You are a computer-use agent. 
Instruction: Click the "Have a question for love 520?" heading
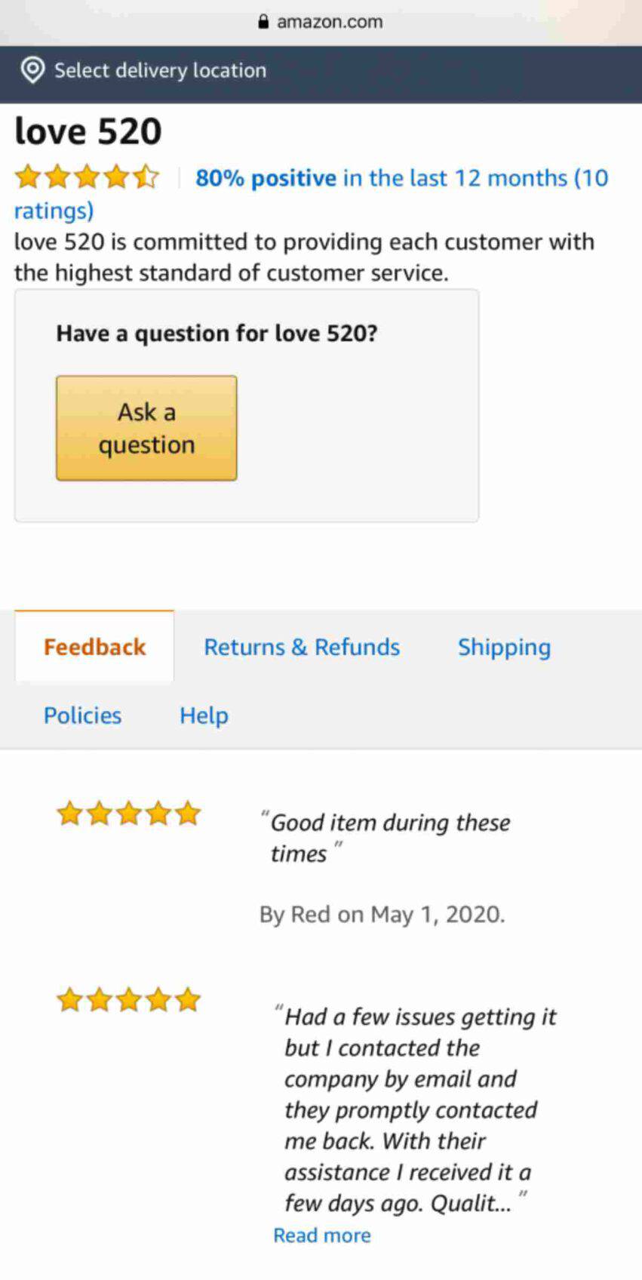pos(217,333)
